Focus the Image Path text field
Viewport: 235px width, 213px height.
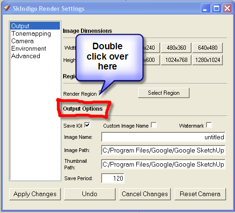163,150
